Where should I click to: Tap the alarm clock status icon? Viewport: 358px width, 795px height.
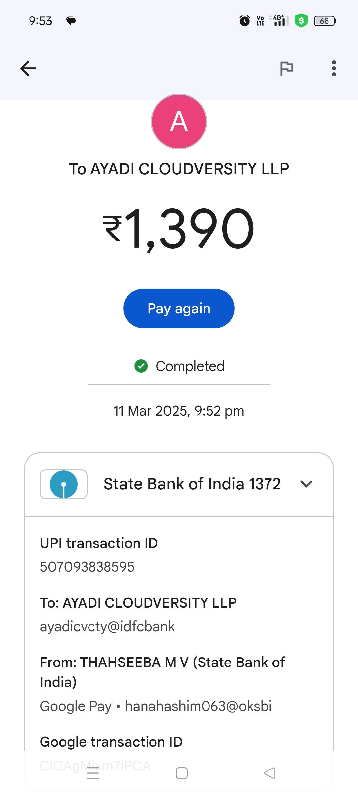(x=245, y=21)
